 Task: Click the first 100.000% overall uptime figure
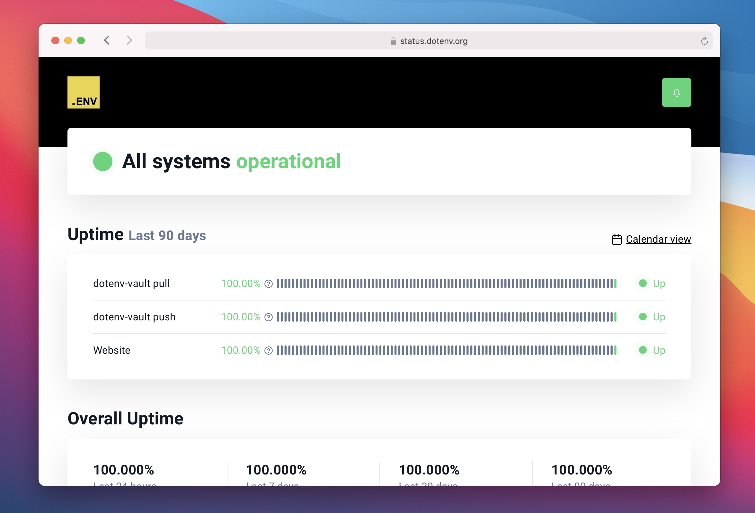124,470
